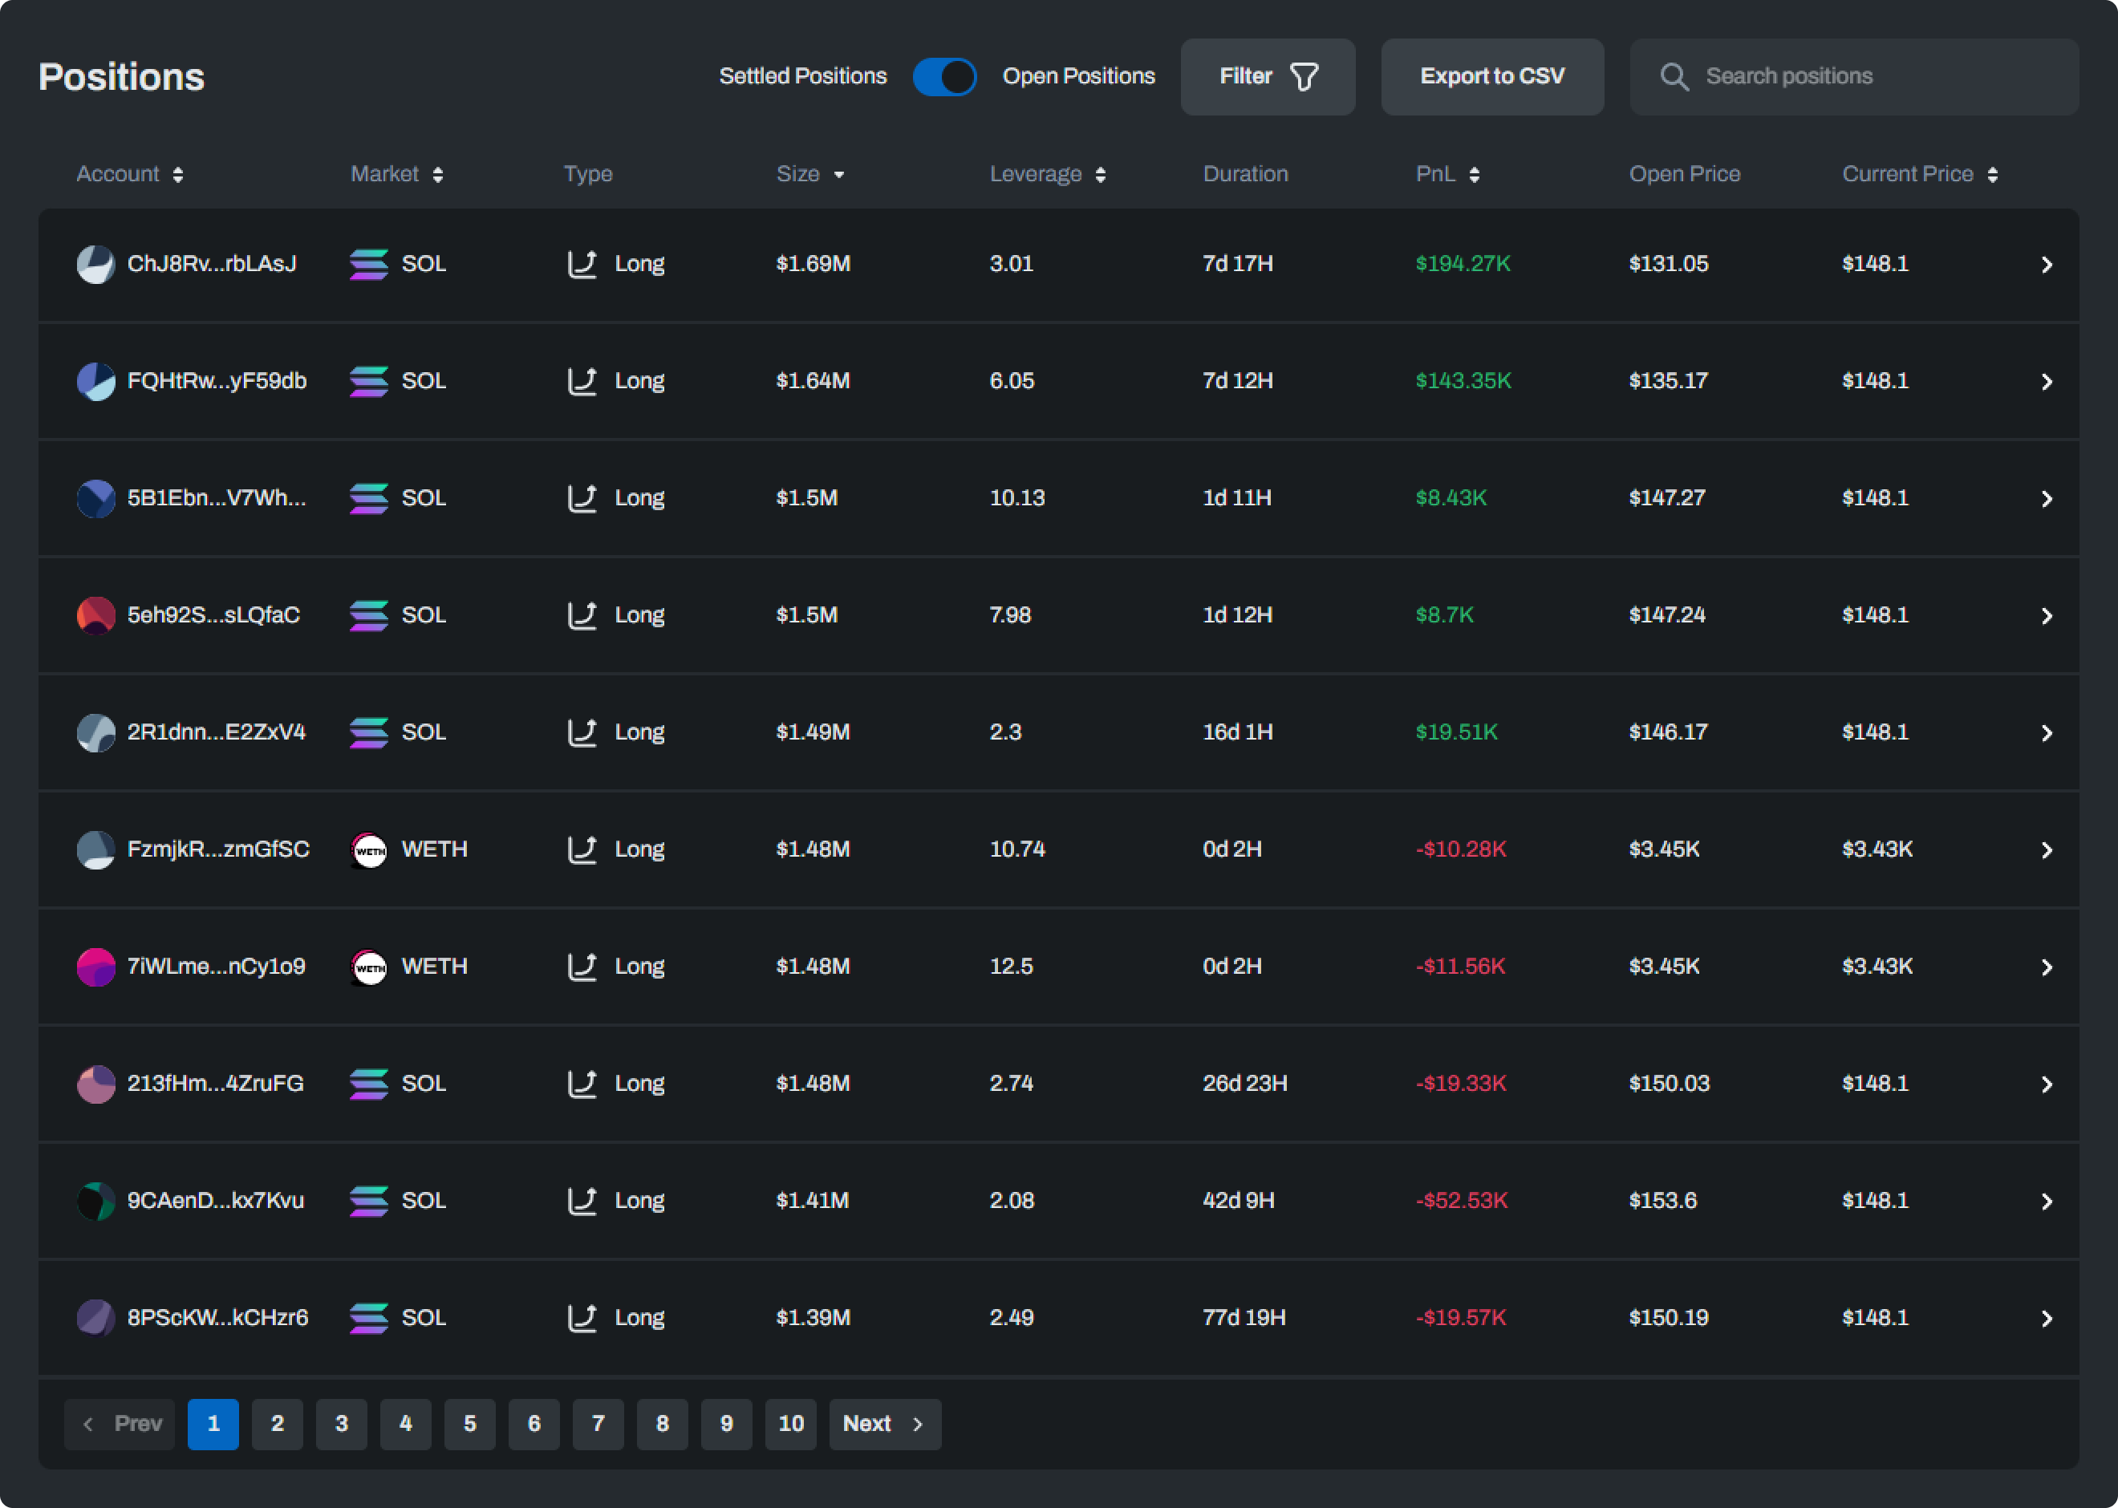Image resolution: width=2118 pixels, height=1508 pixels.
Task: Expand the 8PScKW...kCHzr6 row chevron
Action: (2047, 1318)
